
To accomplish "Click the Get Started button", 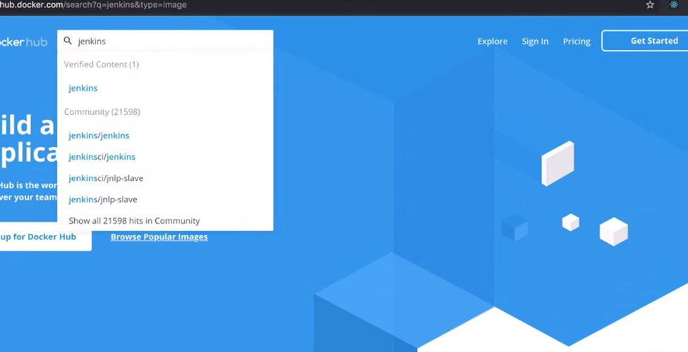I will 645,41.
